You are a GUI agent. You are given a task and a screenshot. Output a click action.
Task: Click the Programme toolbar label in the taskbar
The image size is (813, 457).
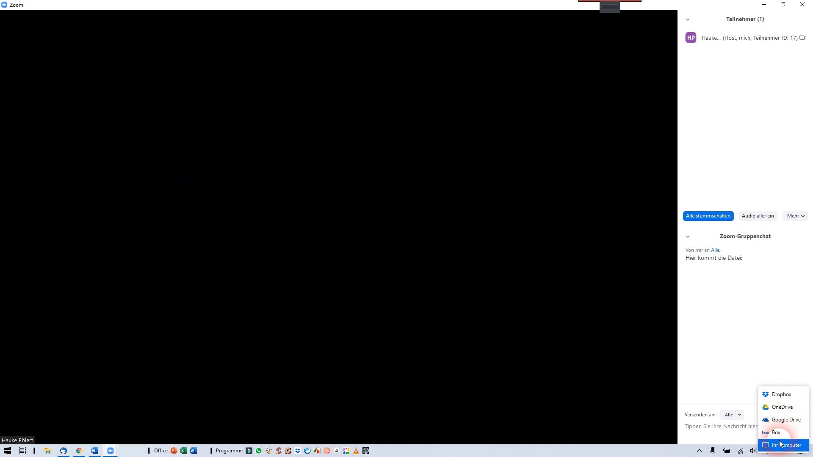click(229, 451)
